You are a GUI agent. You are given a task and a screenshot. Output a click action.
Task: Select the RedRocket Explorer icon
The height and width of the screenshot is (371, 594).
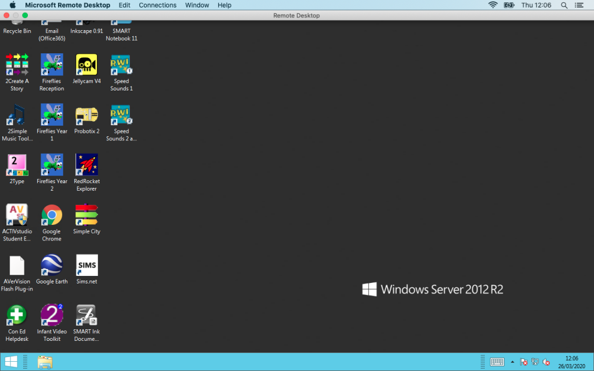(x=87, y=173)
